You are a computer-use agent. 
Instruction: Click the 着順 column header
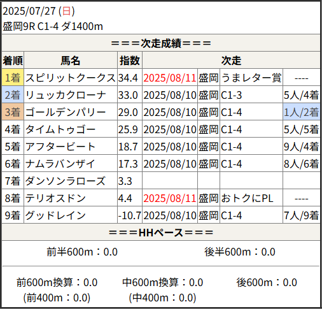[x=13, y=61]
